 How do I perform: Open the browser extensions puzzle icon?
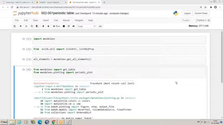211,7
